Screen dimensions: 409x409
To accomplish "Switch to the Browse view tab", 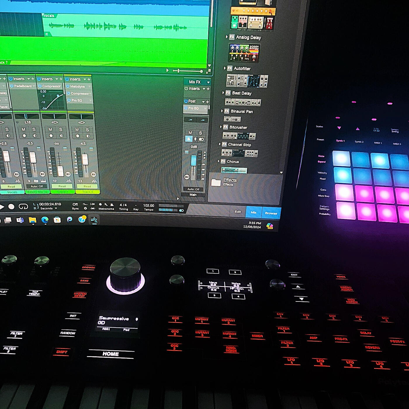I will (x=271, y=213).
